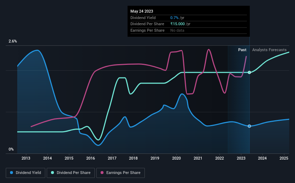Viewport: 295px width, 183px height.
Task: Click the 2.6% y-axis top label
Action: (13, 41)
